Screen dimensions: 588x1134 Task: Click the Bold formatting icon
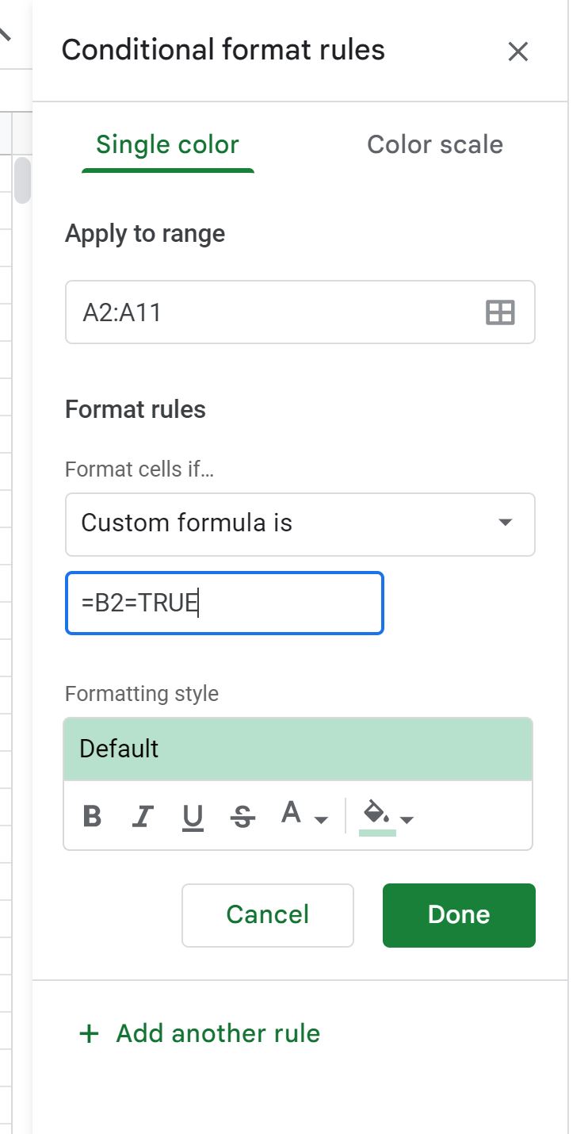point(92,816)
